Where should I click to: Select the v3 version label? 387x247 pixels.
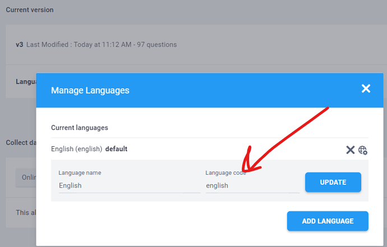pyautogui.click(x=20, y=45)
